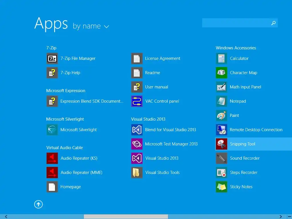Click the 'Visual Studio Tools' label text
This screenshot has width=292, height=219.
pos(162,173)
